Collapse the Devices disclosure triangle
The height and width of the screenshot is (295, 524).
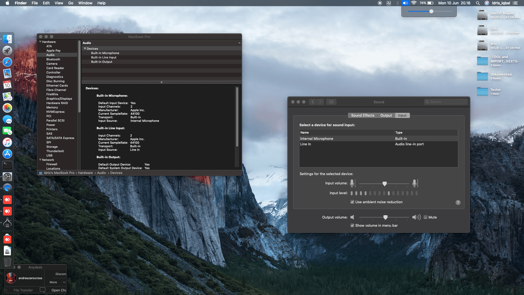point(85,49)
